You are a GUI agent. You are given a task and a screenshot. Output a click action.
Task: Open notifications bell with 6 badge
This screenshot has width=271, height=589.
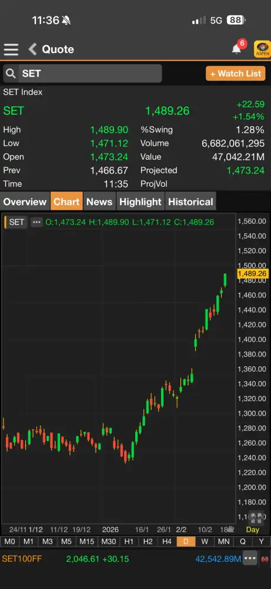pos(237,48)
